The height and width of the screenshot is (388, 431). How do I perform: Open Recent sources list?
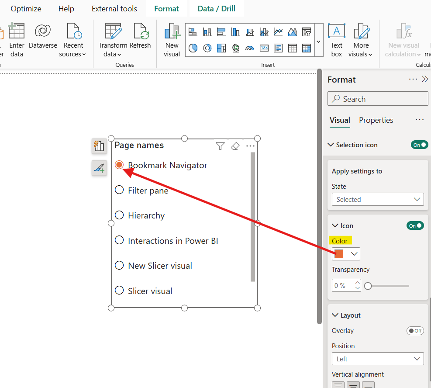73,40
